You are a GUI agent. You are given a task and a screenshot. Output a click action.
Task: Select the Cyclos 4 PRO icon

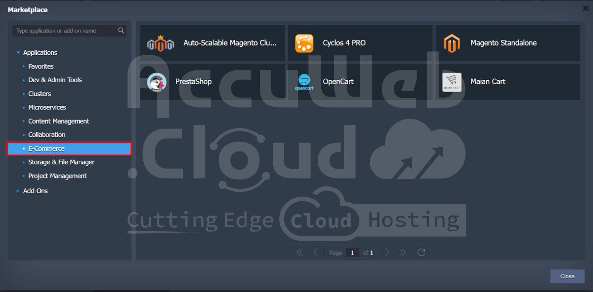click(304, 43)
